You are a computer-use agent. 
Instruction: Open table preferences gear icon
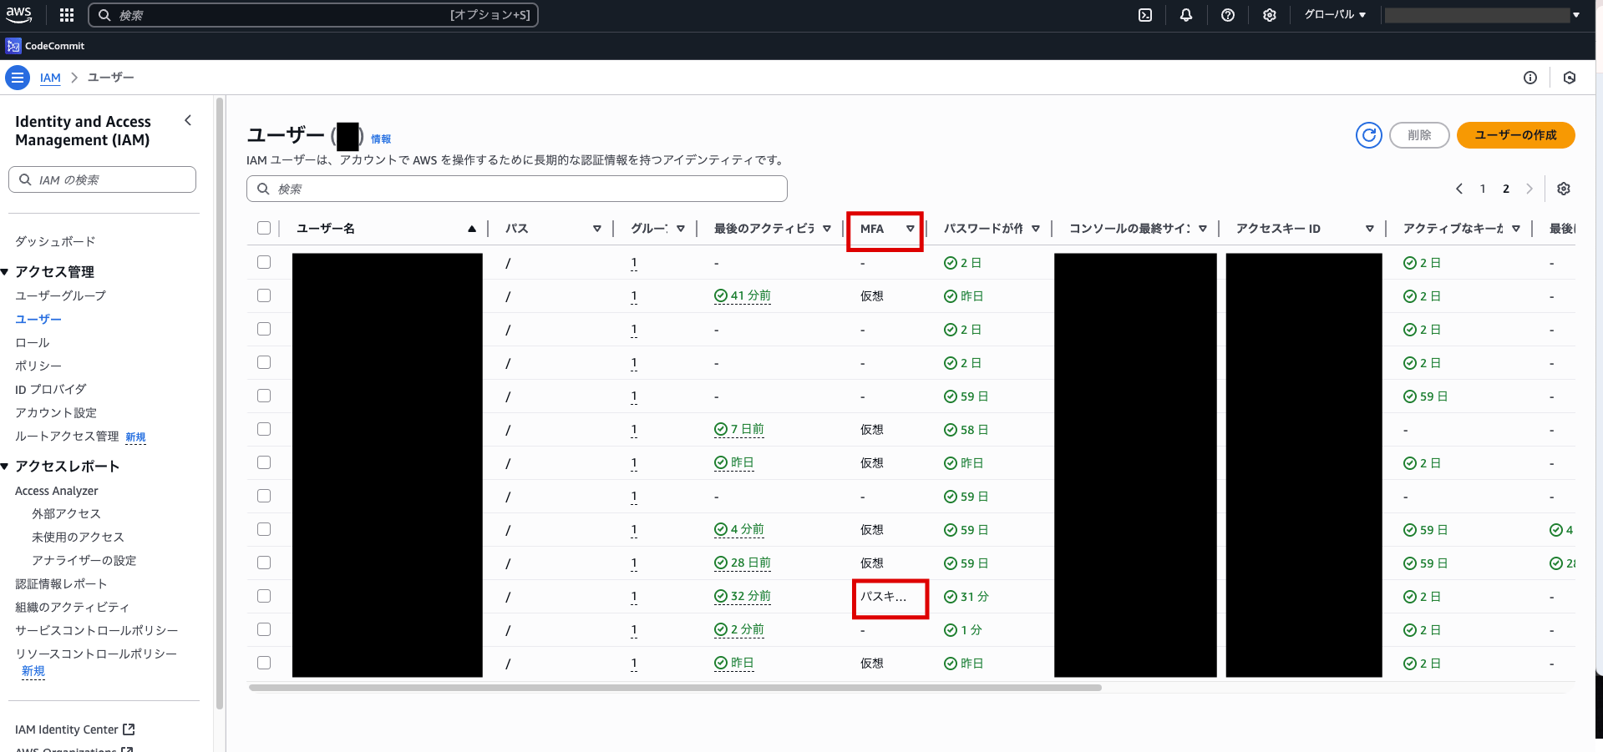coord(1564,189)
